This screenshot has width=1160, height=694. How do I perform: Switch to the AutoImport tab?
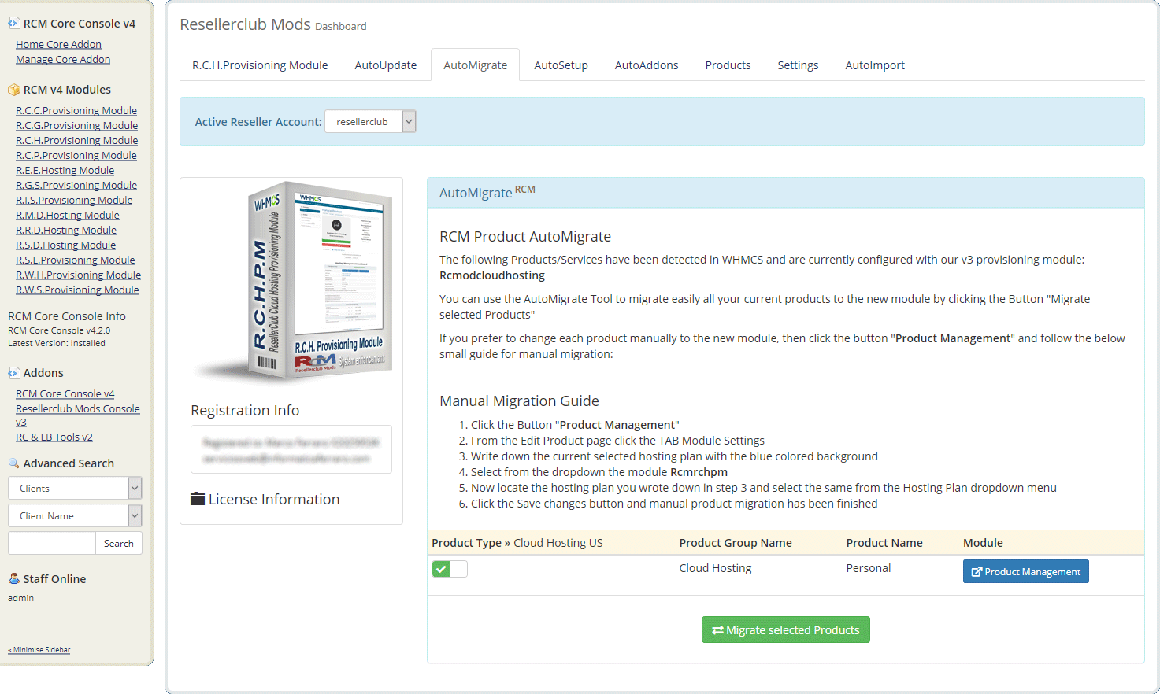(x=875, y=65)
